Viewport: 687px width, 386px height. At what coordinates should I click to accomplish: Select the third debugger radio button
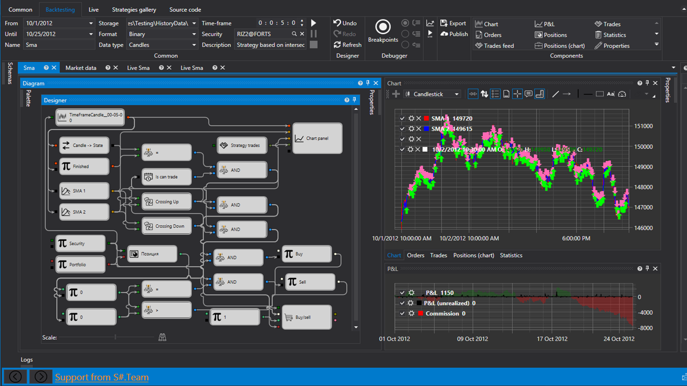click(x=405, y=44)
